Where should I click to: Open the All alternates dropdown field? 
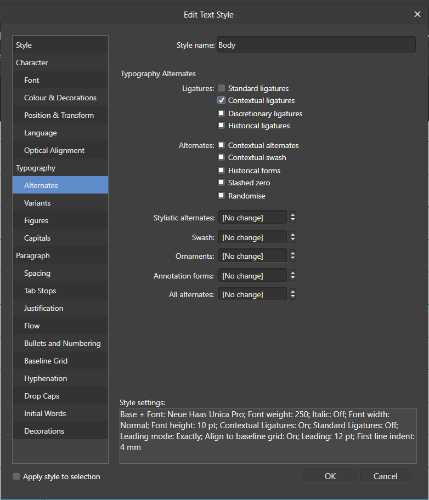pyautogui.click(x=252, y=294)
